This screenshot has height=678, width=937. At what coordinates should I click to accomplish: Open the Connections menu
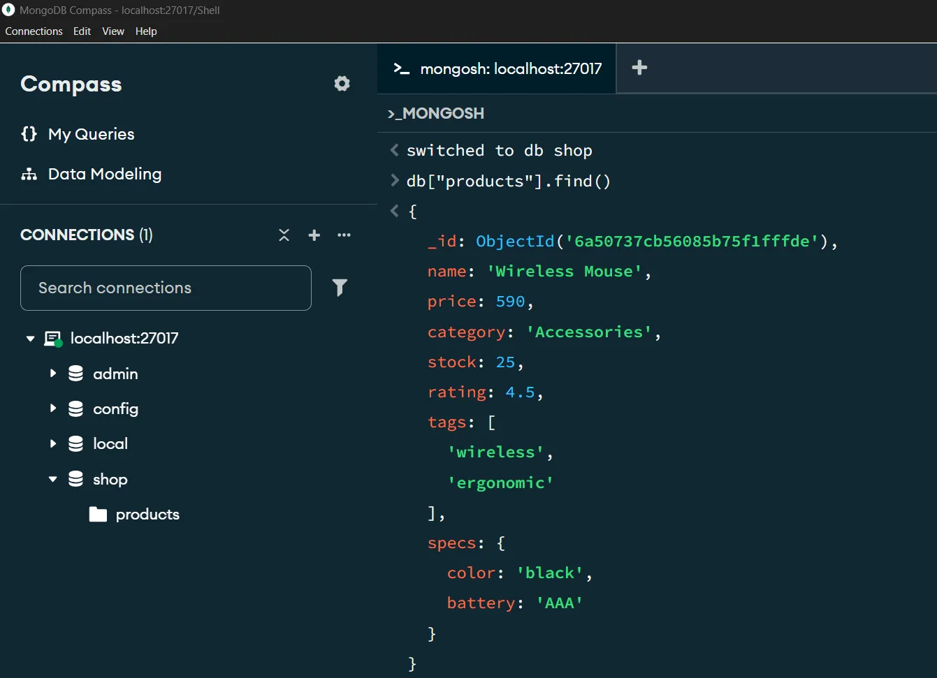(34, 31)
